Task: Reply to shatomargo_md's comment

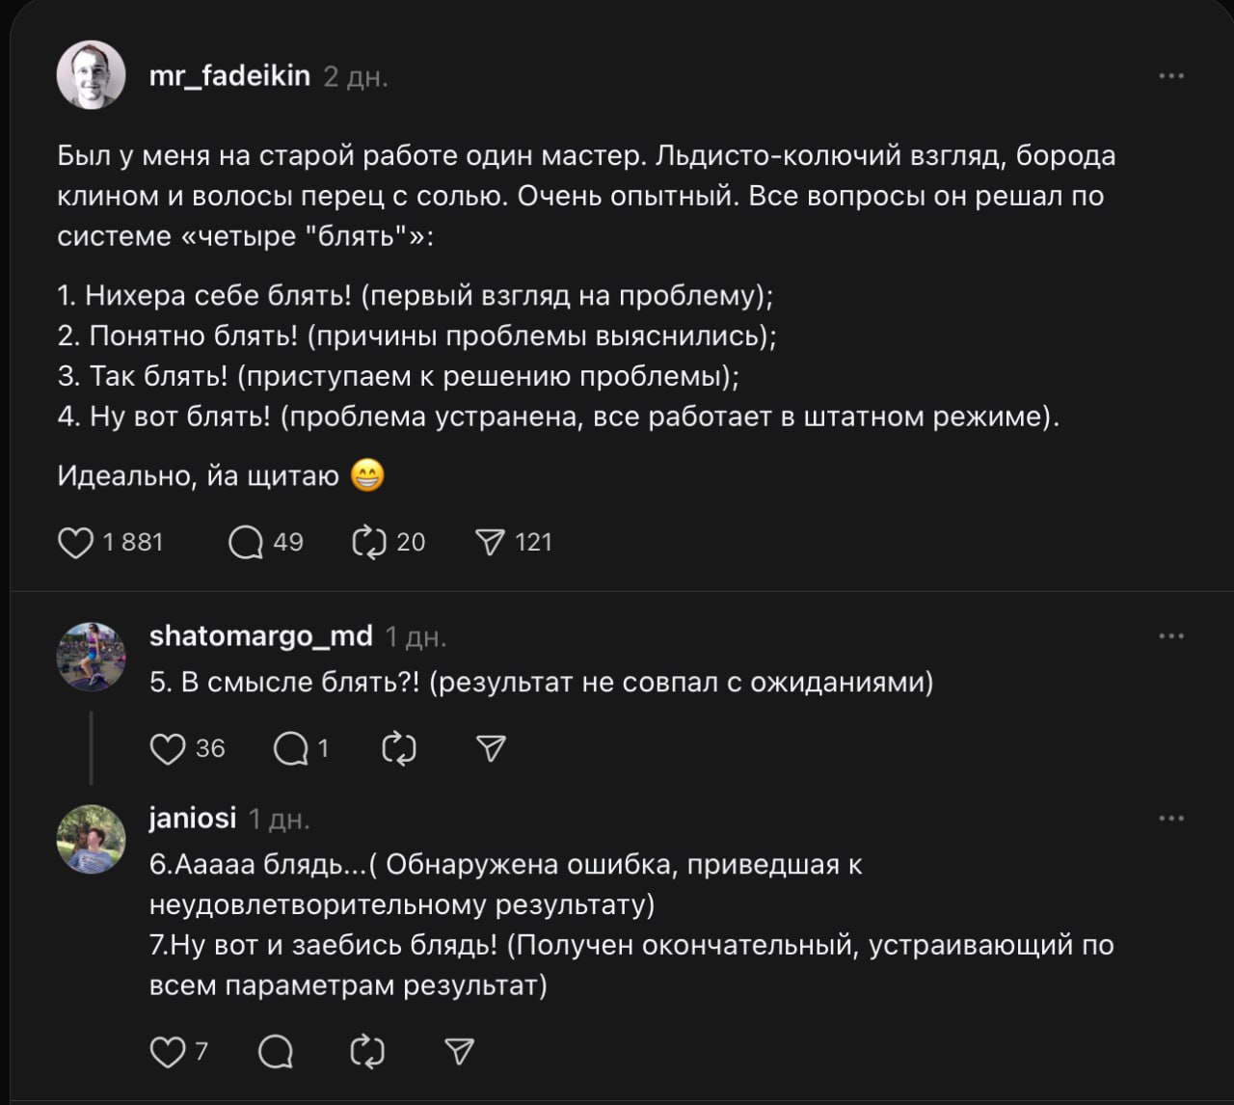Action: [290, 749]
